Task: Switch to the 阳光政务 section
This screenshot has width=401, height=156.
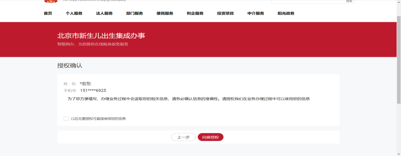Action: click(x=286, y=13)
